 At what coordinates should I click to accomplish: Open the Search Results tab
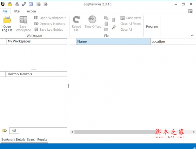coord(37,140)
